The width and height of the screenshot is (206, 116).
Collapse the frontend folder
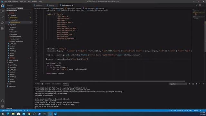coord(12,13)
